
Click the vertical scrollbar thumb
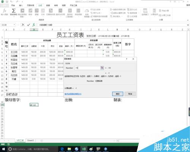[x=189, y=112]
